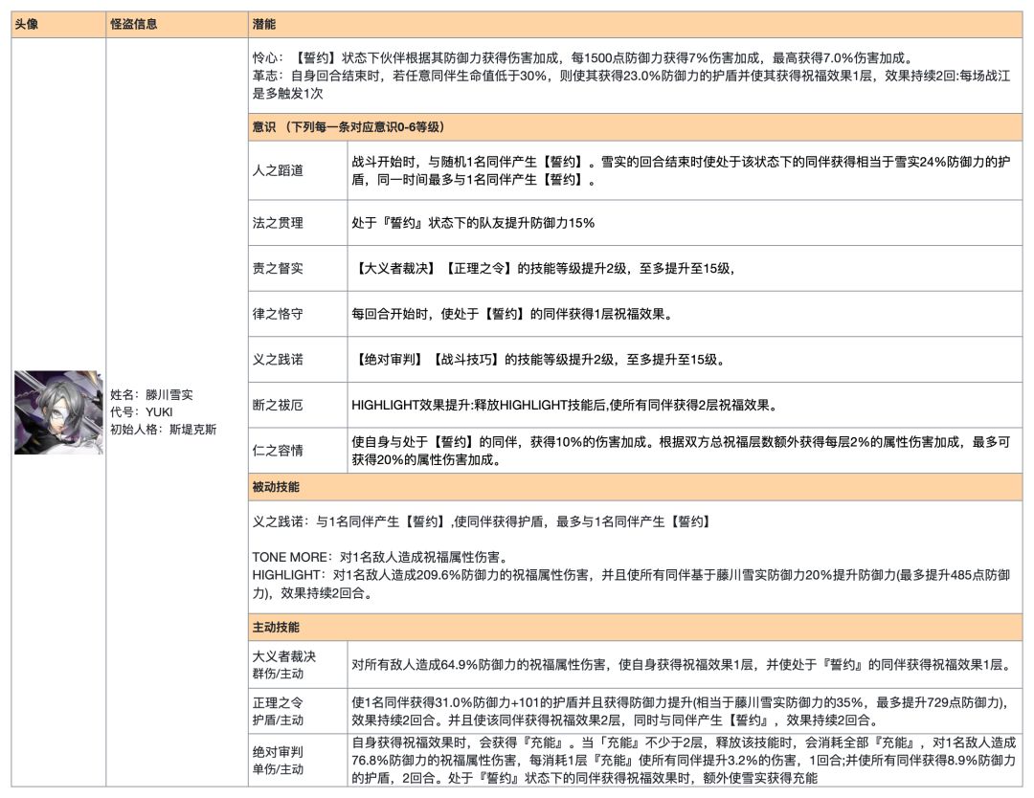
Task: Click the 正理之令 skill name cell
Action: 298,710
